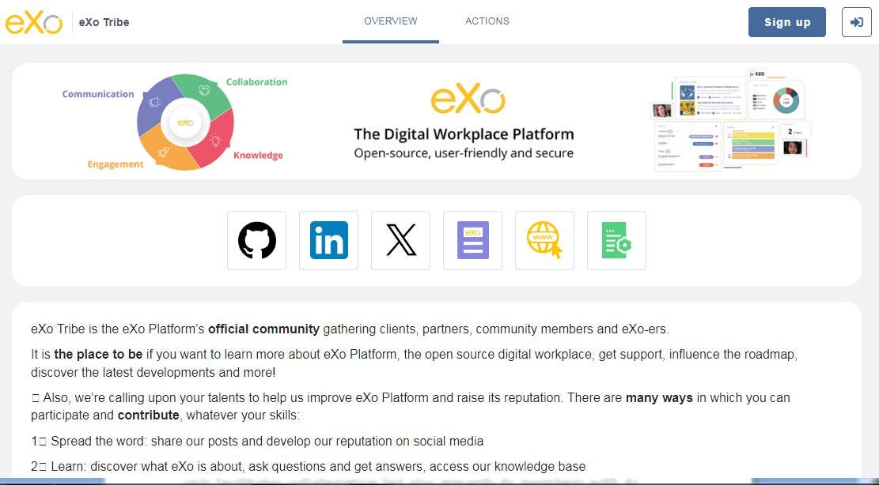The height and width of the screenshot is (485, 879).
Task: Open the product screenshots image on the right
Action: click(x=728, y=121)
